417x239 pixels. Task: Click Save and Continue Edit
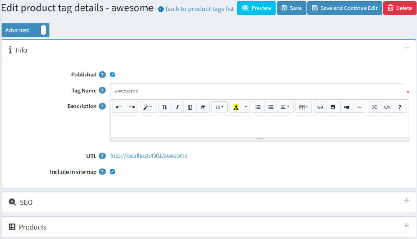(x=345, y=8)
